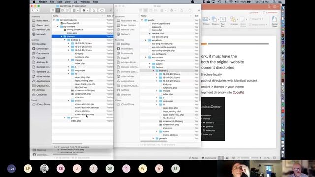Click Comments button in PowerPoint top bar
This screenshot has height=177, width=315.
tap(270, 12)
